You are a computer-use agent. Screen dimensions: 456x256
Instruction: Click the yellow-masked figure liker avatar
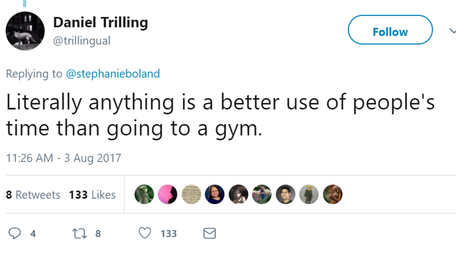(309, 195)
